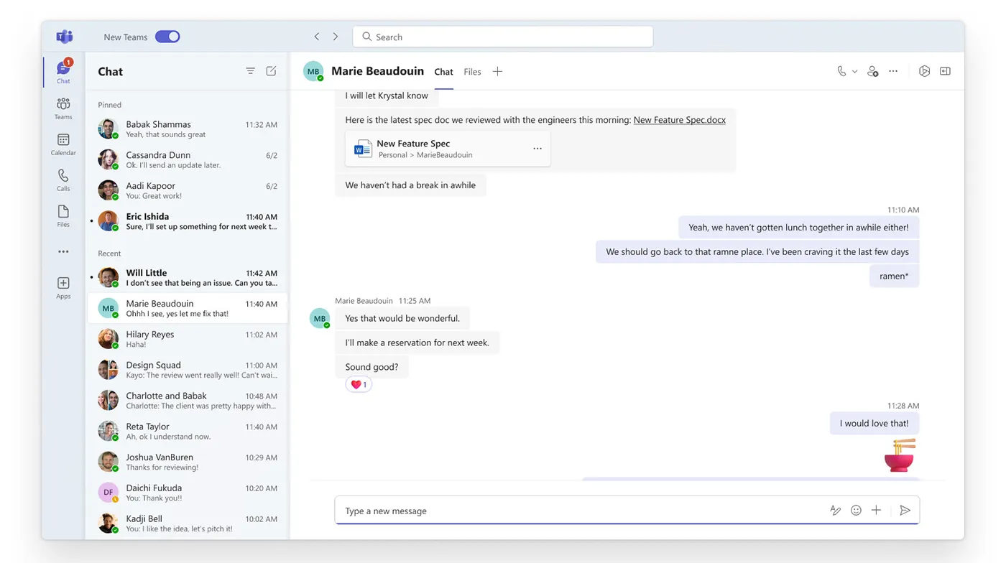Filter the chat list
The image size is (1006, 563).
click(250, 71)
